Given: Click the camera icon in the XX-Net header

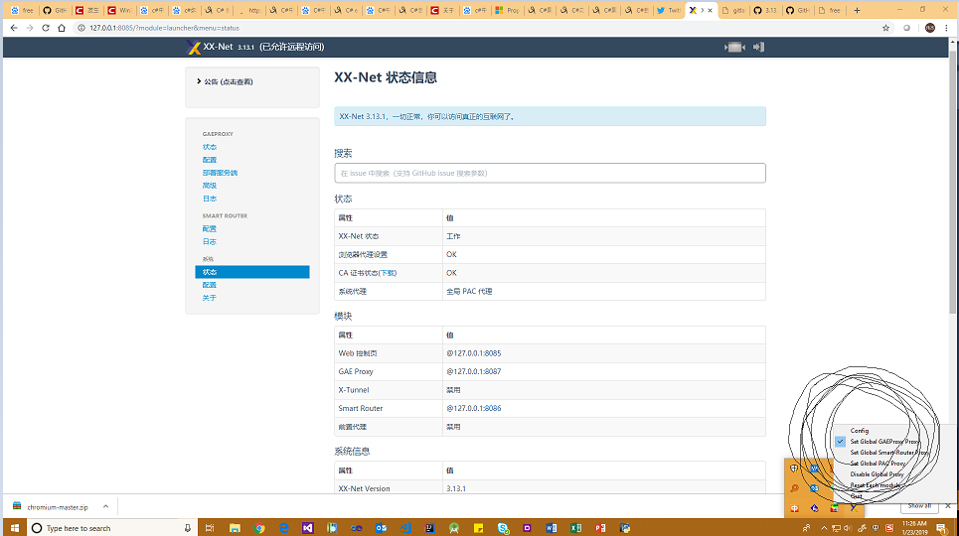Looking at the screenshot, I should coord(734,47).
